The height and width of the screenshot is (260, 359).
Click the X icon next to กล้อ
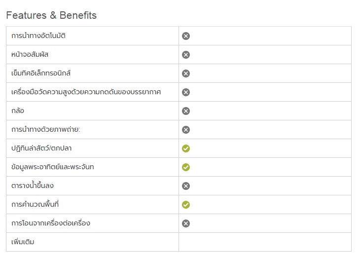click(x=186, y=111)
